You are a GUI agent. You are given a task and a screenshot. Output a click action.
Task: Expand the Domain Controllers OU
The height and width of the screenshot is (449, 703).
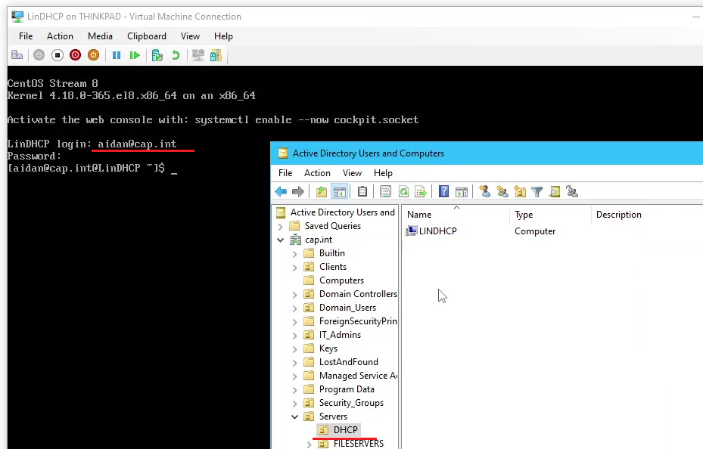pos(294,295)
